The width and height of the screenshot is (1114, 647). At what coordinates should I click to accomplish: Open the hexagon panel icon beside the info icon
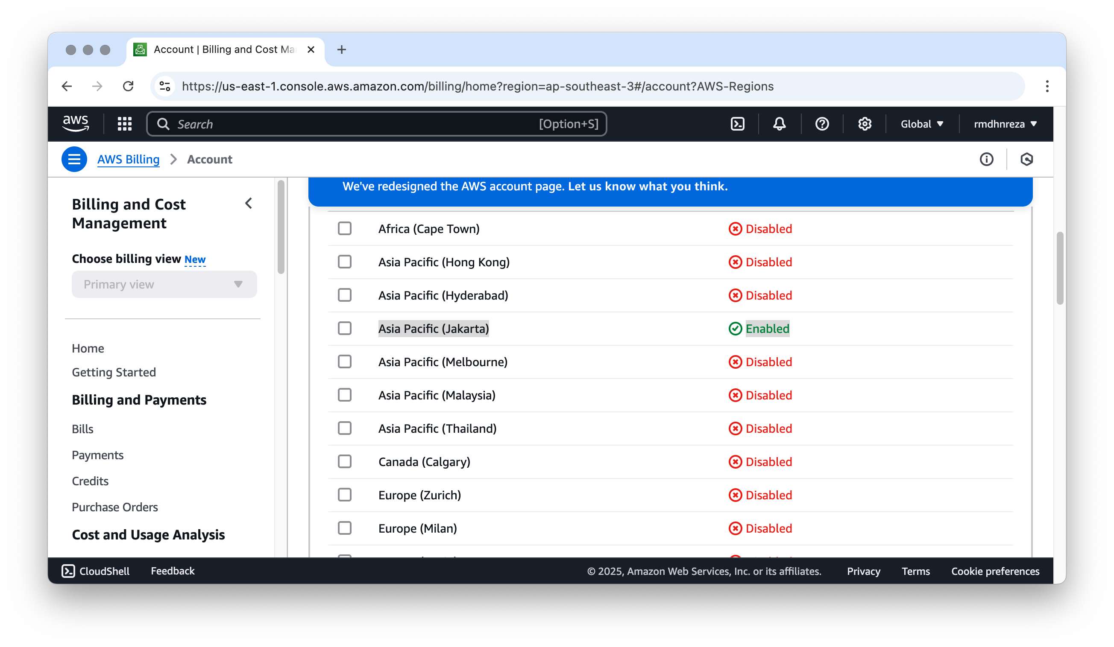click(x=1026, y=160)
